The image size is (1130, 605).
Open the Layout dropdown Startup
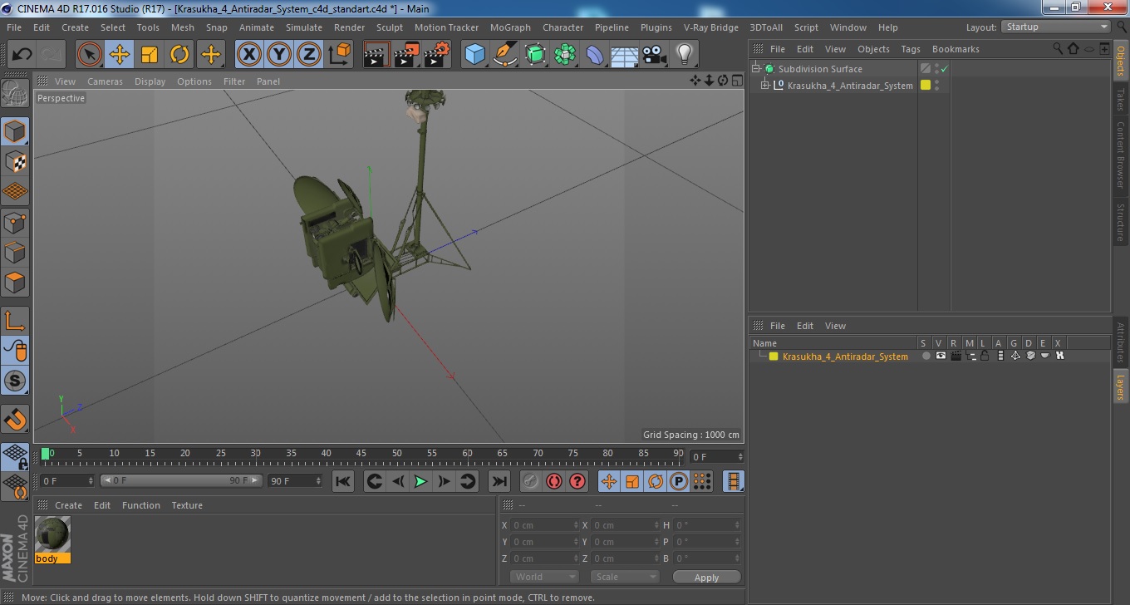[x=1056, y=27]
